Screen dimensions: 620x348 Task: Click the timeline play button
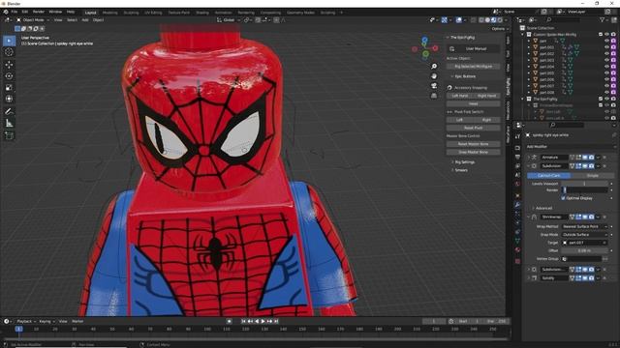click(263, 321)
